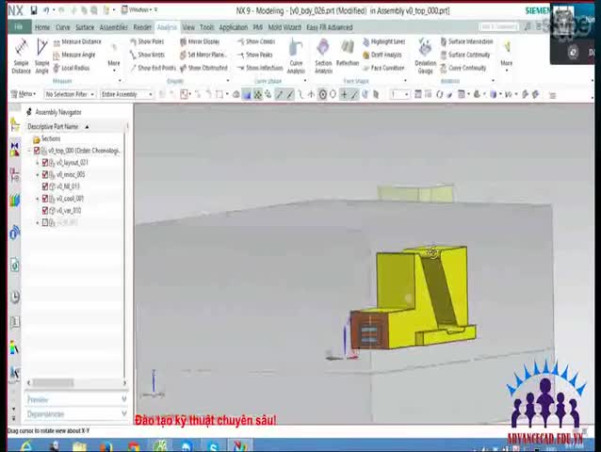
Task: Enable Show Knots display
Action: 147,55
